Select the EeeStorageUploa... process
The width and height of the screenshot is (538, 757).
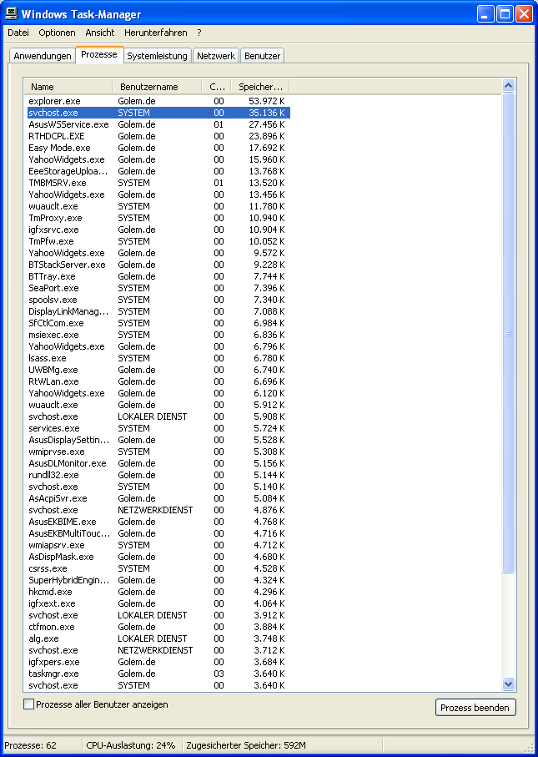pos(158,171)
